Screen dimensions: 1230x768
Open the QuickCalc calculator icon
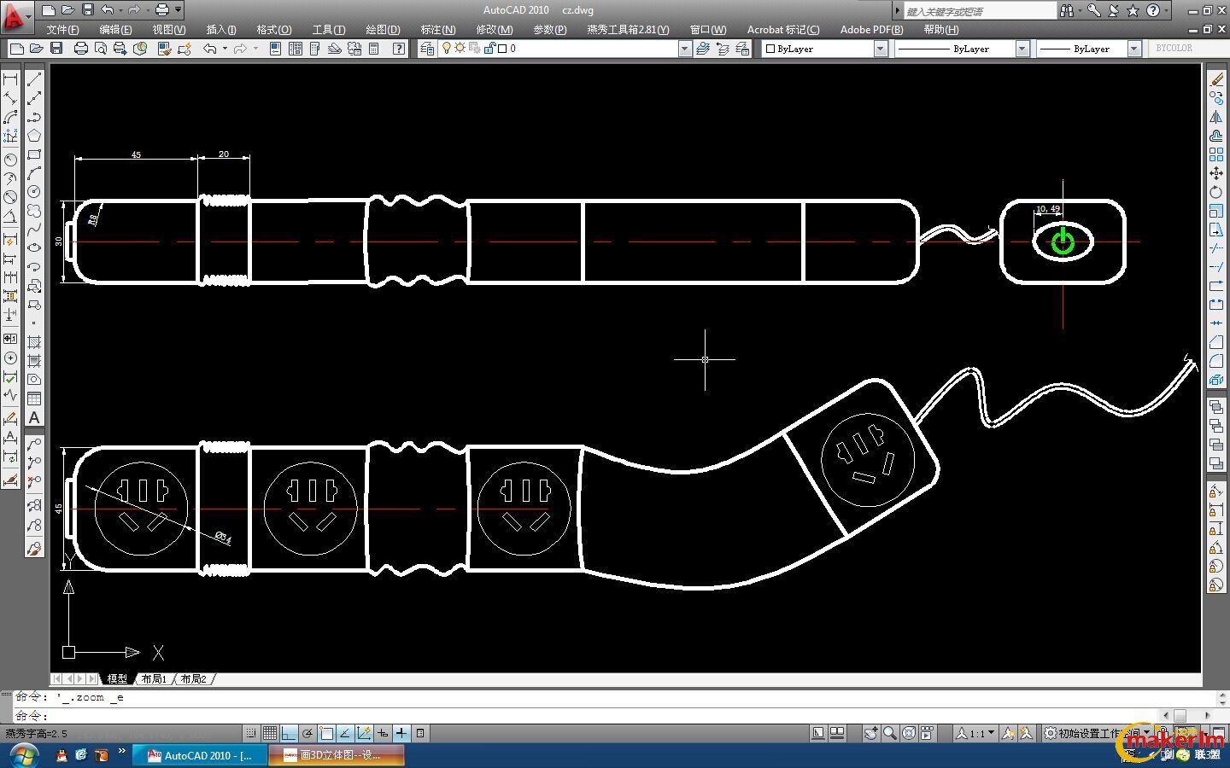pos(373,49)
